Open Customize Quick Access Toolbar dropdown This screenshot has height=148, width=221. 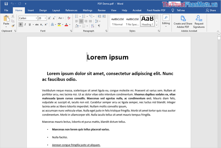click(26, 4)
